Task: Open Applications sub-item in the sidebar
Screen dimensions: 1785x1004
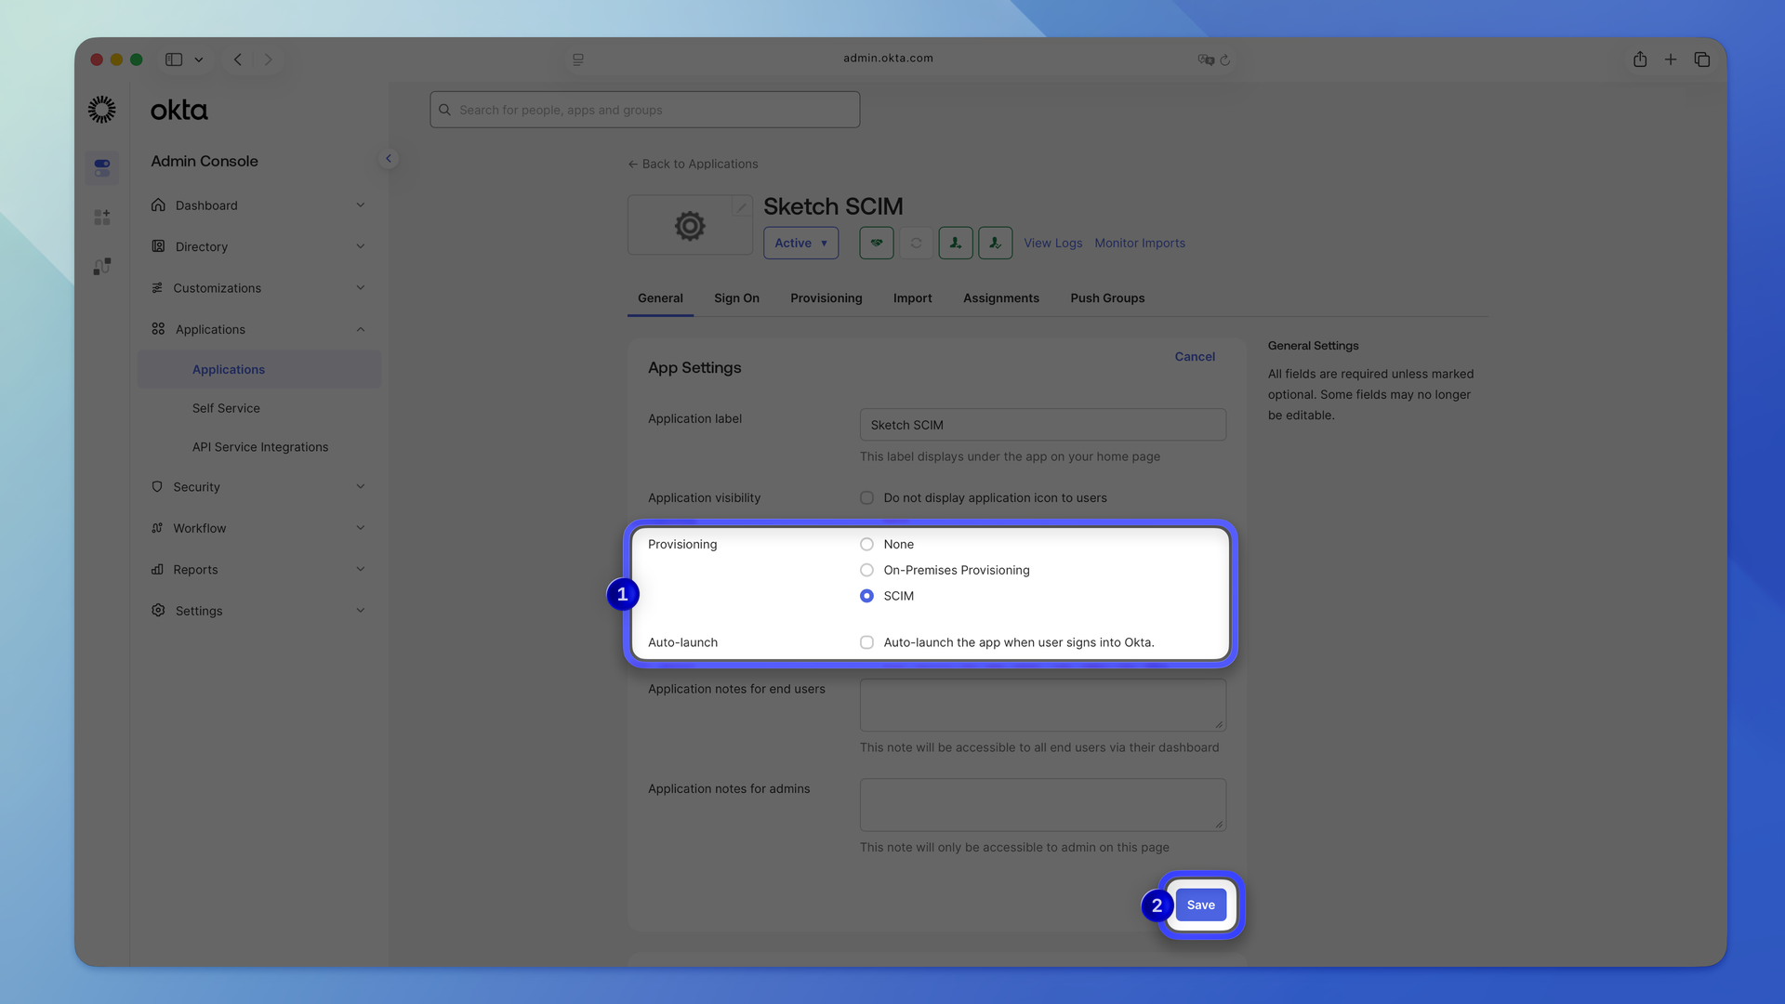Action: coord(259,369)
